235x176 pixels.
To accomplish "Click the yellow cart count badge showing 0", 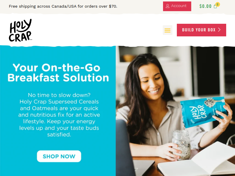I will point(217,4).
